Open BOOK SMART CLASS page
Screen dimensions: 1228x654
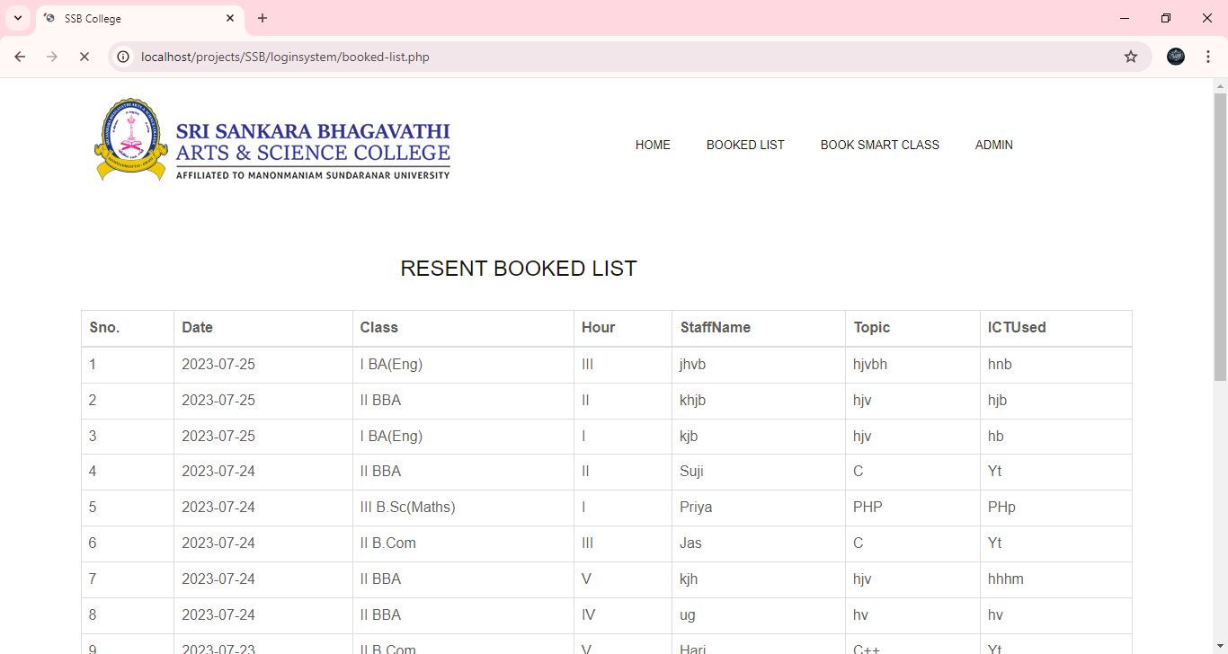[879, 145]
